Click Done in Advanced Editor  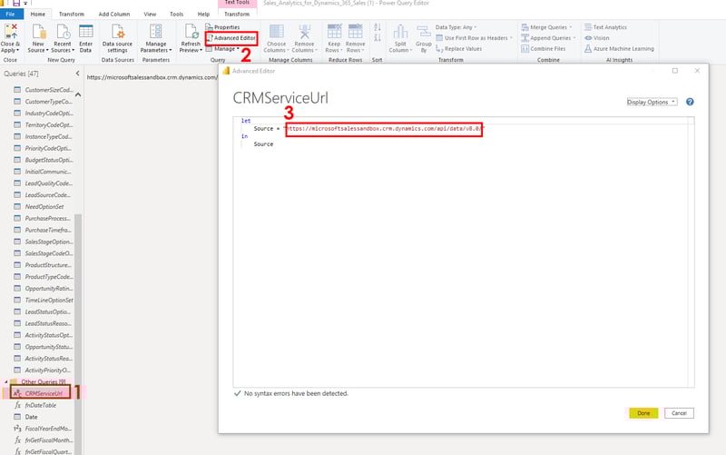(643, 413)
